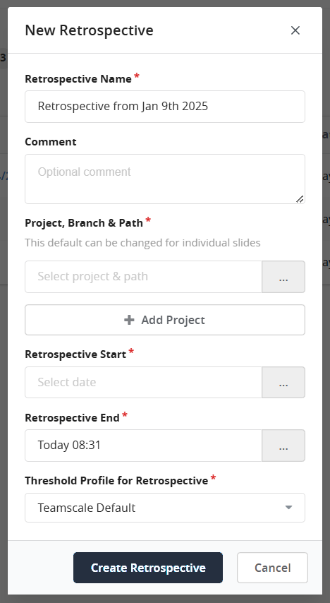The height and width of the screenshot is (603, 330).
Task: Click the Comment box resize grip
Action: (x=300, y=199)
